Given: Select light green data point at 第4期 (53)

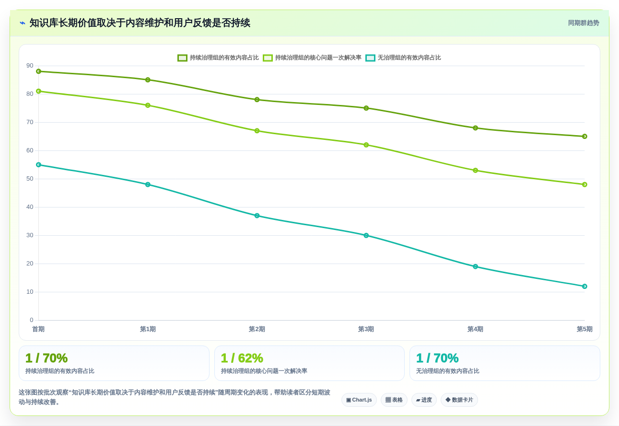Looking at the screenshot, I should 476,170.
